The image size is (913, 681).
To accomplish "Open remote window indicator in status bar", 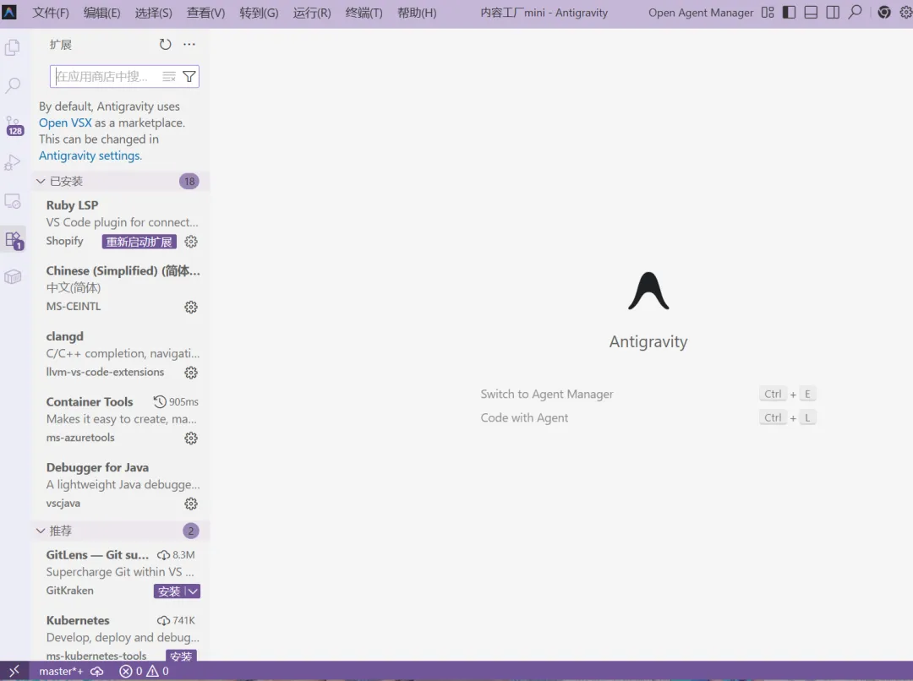I will click(14, 671).
